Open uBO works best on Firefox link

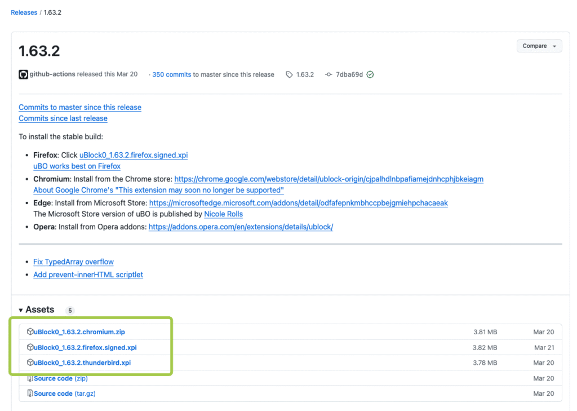click(77, 166)
